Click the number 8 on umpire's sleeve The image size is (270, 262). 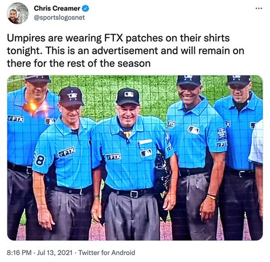click(x=40, y=160)
